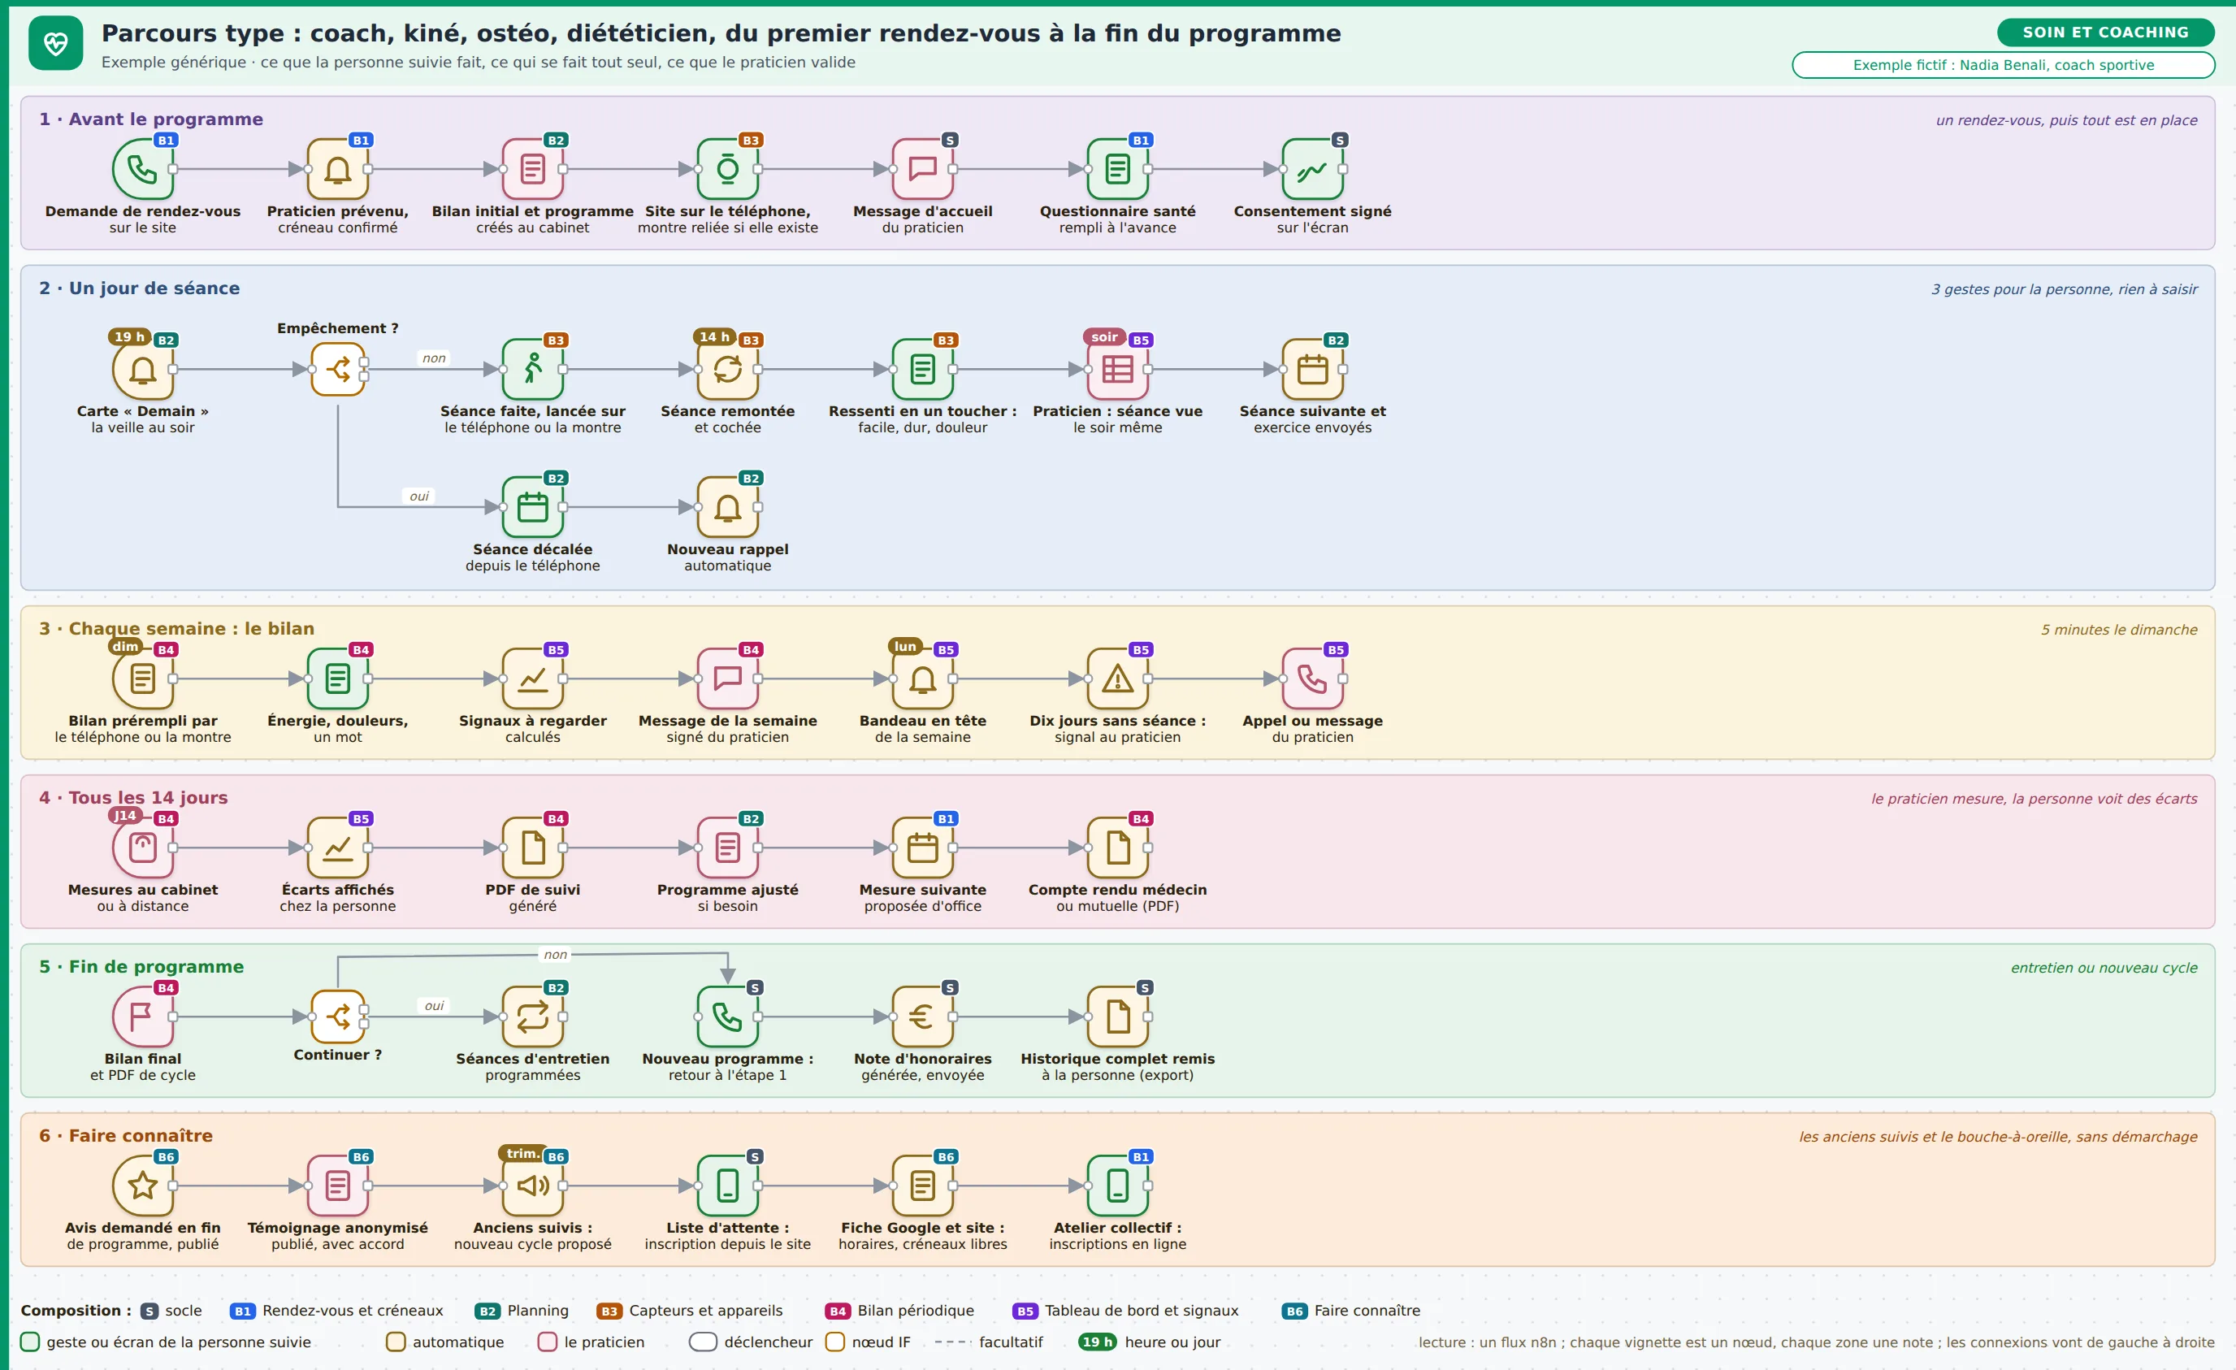Viewport: 2236px width, 1370px height.
Task: Click the 'Séances d'entretien' repeat node
Action: click(x=533, y=1017)
